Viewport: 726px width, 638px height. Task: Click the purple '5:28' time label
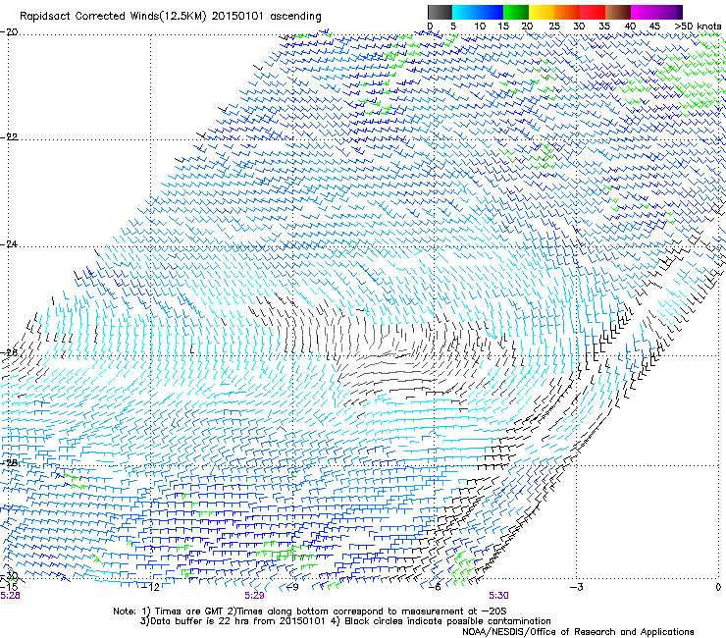(10, 596)
